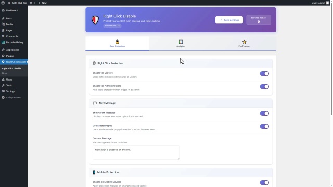Open Settings icon in sidebar
333x187 pixels.
[3, 91]
